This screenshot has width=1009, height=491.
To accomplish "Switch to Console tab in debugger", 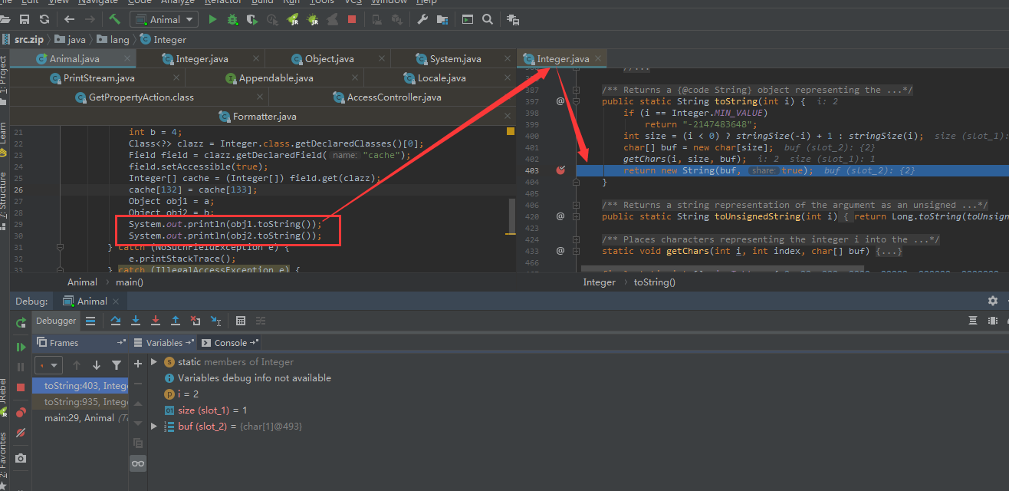I will (231, 342).
